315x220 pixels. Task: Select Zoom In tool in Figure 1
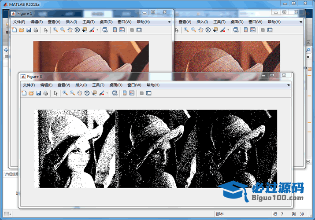55,30
